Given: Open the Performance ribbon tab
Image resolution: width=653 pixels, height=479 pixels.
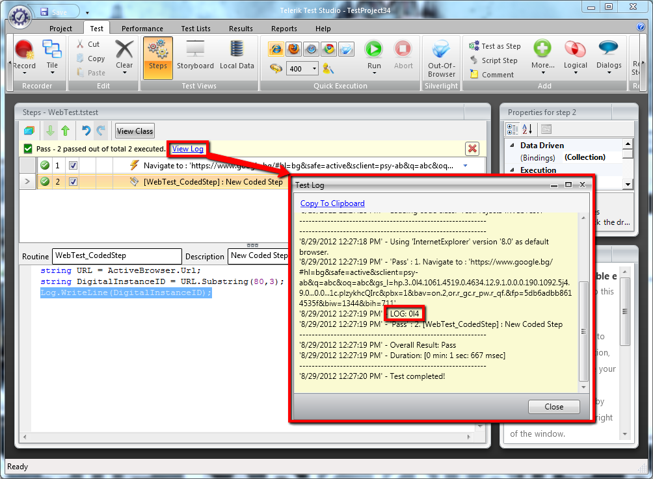Looking at the screenshot, I should coord(142,29).
